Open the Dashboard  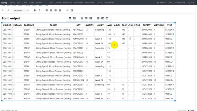tap(180, 3)
